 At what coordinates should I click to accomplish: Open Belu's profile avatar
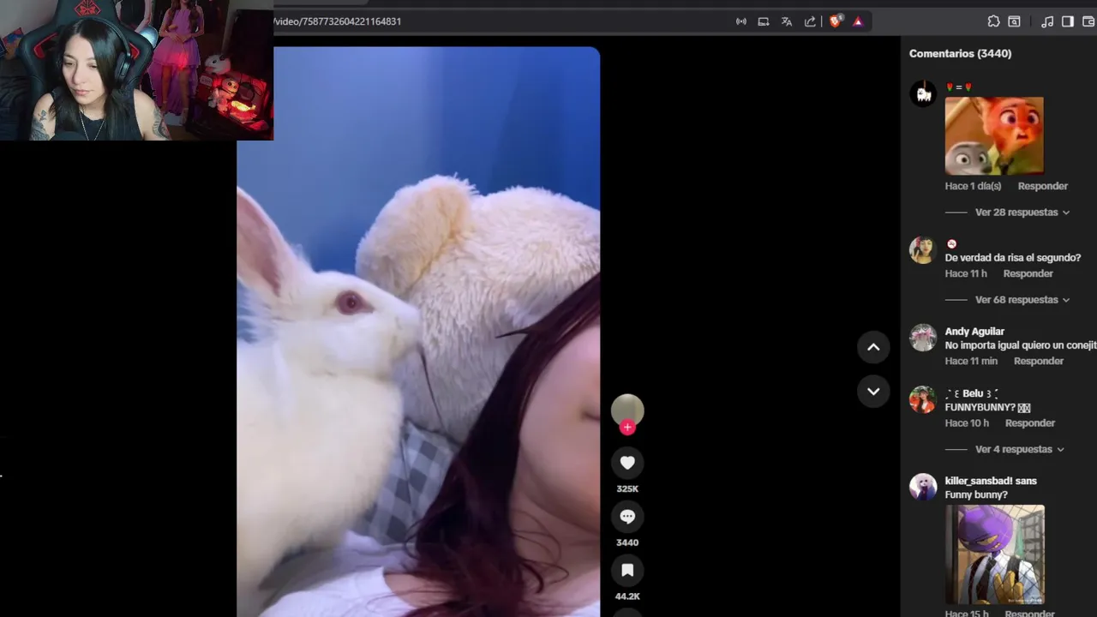[x=923, y=399]
